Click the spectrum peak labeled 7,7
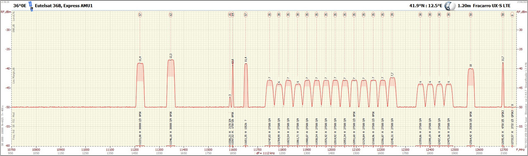Screen dimensions: 528x156 tap(392, 92)
